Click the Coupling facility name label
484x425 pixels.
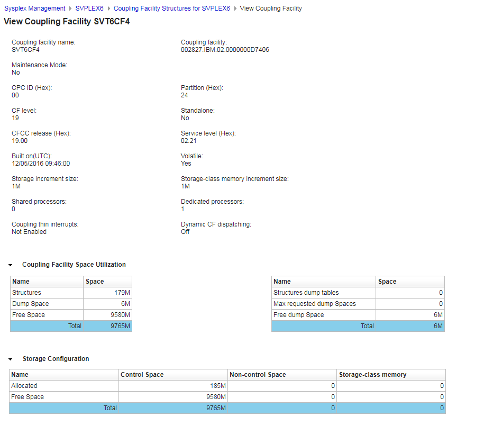tap(43, 42)
